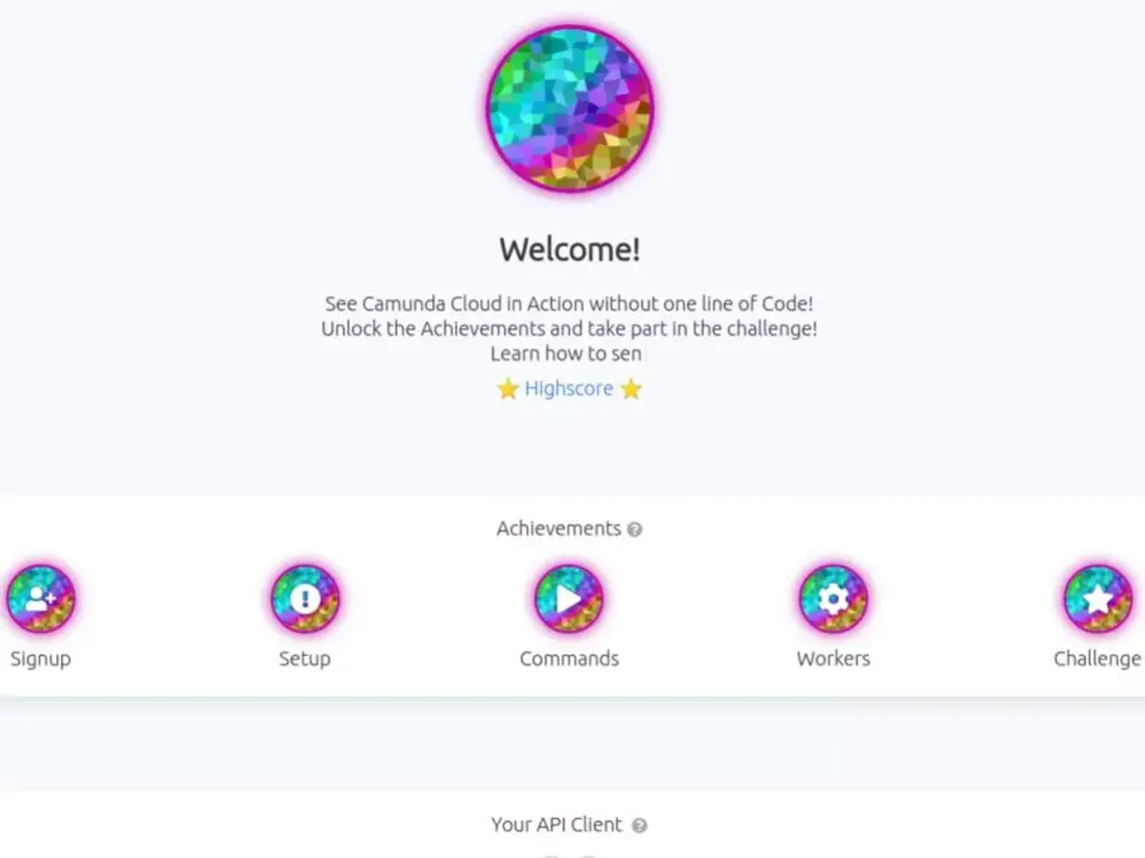This screenshot has height=858, width=1145.
Task: Click the Welcome! heading text
Action: pyautogui.click(x=570, y=250)
